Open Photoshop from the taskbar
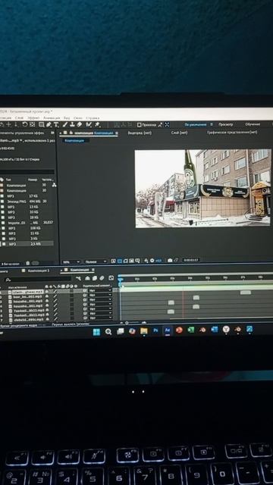 coord(155,330)
